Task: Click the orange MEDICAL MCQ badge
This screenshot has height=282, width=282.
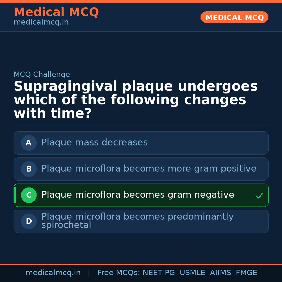Action: [234, 17]
